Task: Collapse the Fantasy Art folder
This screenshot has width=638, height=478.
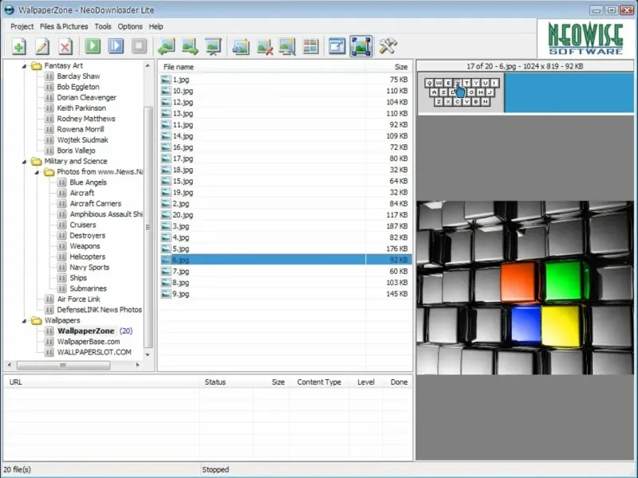Action: coord(24,66)
